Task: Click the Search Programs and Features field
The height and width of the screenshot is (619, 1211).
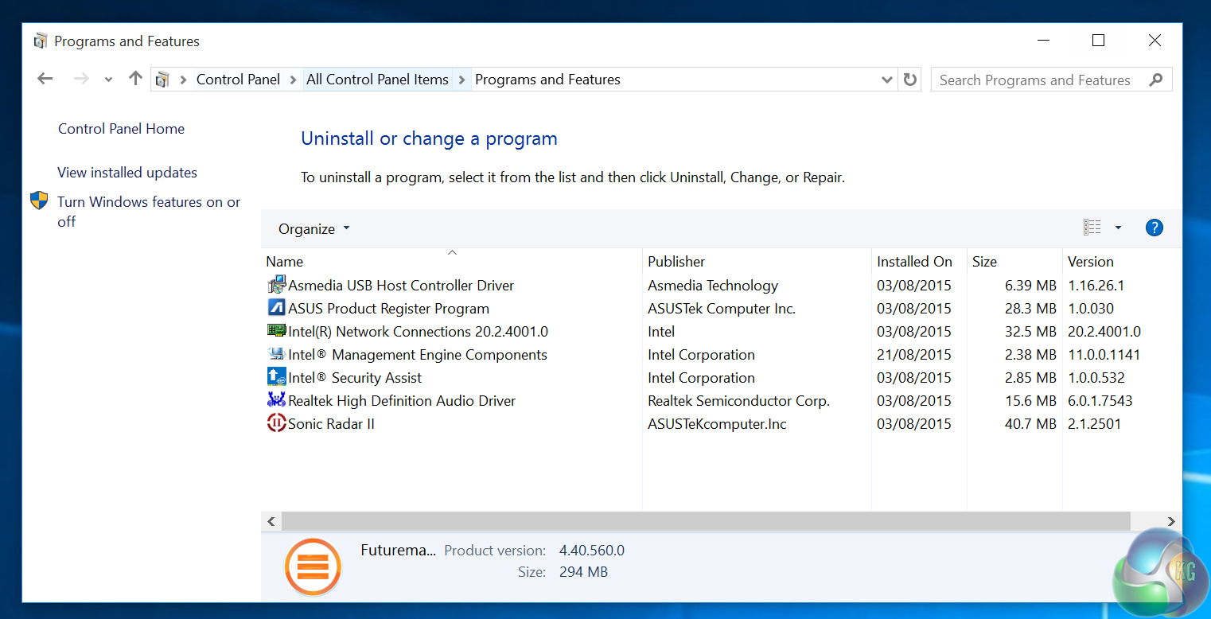Action: pos(1034,80)
